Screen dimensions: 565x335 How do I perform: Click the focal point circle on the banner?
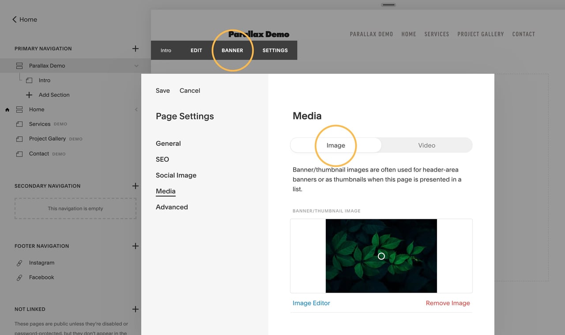click(380, 256)
